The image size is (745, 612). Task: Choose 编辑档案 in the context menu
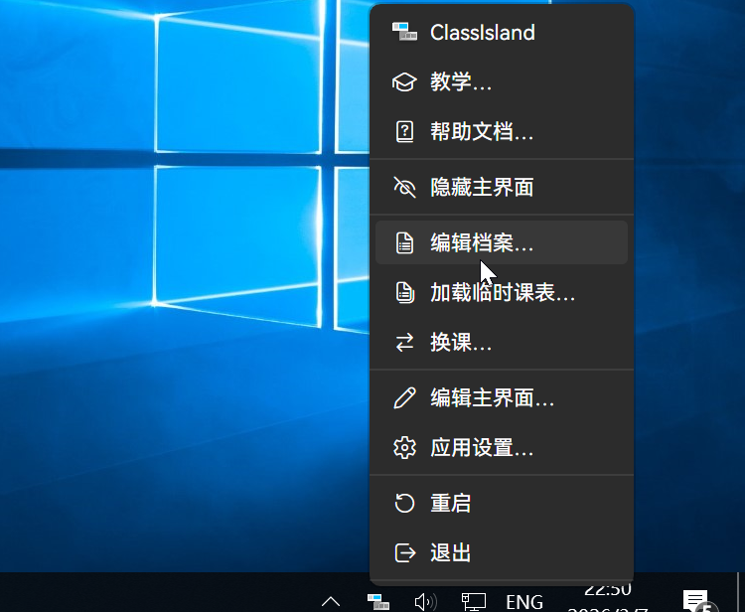(x=502, y=242)
